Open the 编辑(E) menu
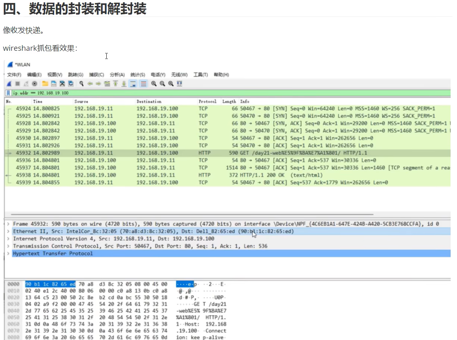The width and height of the screenshot is (457, 340). click(34, 75)
